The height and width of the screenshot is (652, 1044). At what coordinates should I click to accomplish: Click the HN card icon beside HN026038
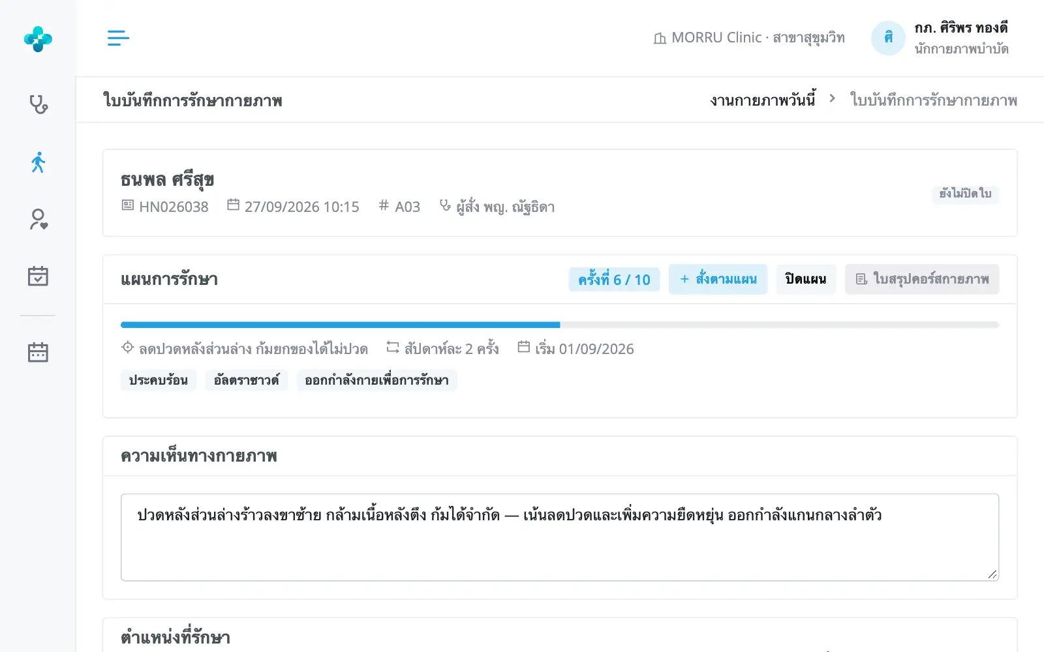click(128, 205)
